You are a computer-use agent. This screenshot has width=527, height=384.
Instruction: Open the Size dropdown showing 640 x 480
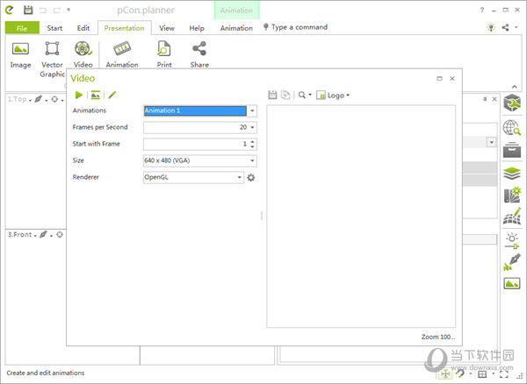(x=252, y=160)
